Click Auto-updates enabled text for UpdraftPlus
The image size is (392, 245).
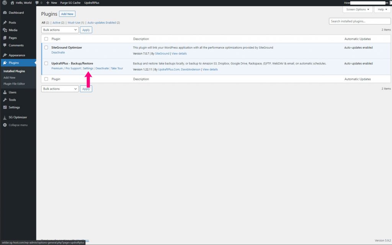click(358, 64)
